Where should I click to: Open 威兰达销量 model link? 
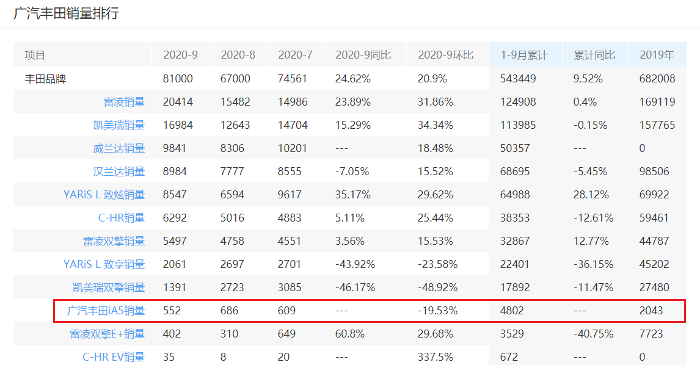coord(119,148)
